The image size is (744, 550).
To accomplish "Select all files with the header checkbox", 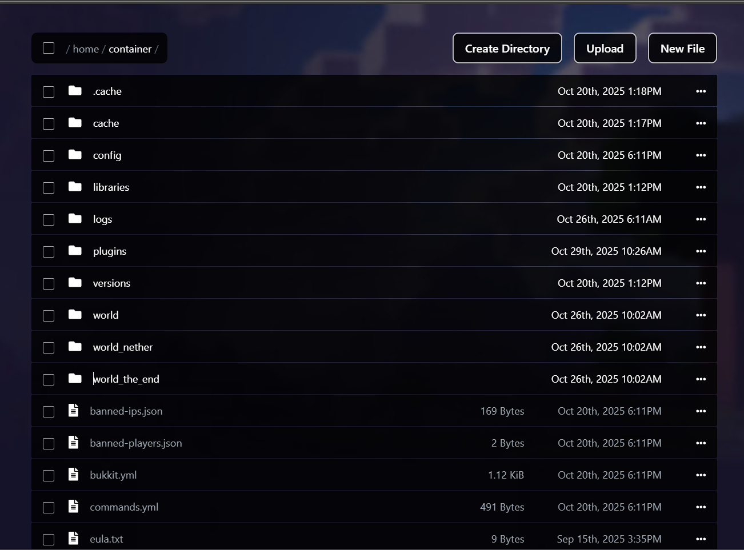I will [49, 49].
